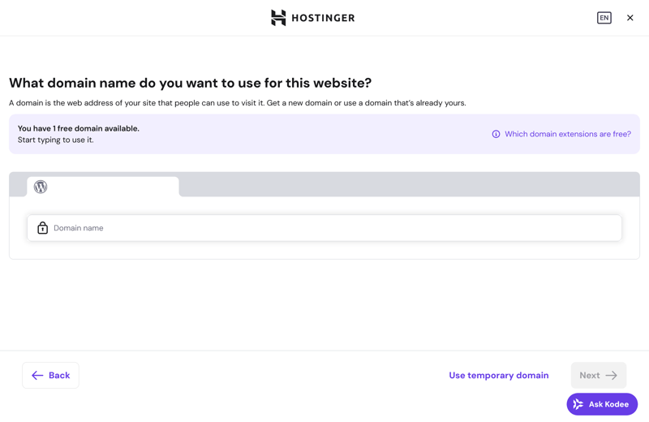The image size is (649, 422).
Task: Go back with the Back button
Action: (50, 375)
